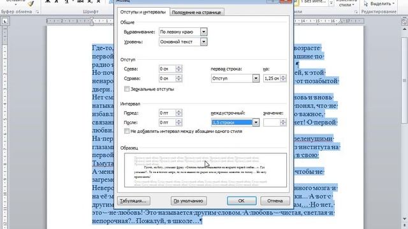408x229 pixels.
Task: Click the Основной текст level field
Action: [x=180, y=42]
